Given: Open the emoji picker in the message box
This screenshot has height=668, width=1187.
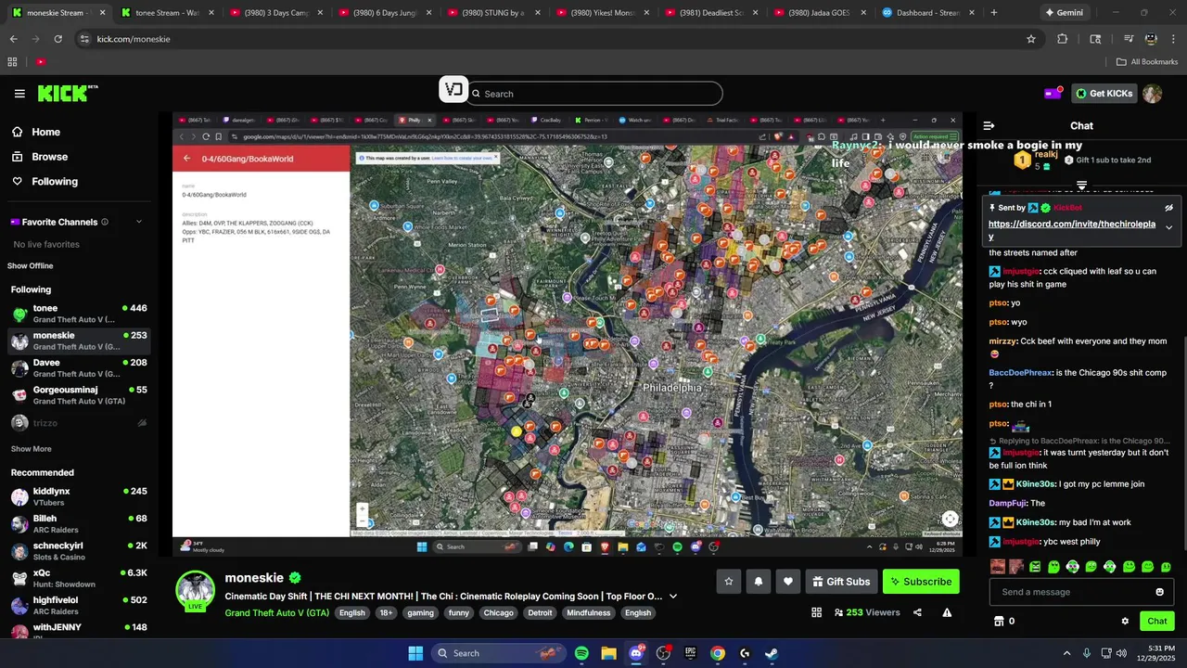Looking at the screenshot, I should (x=1159, y=592).
